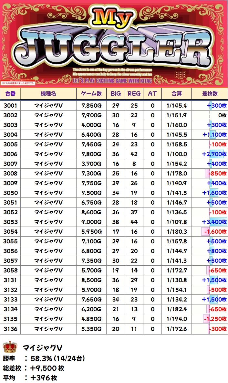The image size is (228, 383).
Task: Click the My Juggler banner image
Action: point(114,44)
